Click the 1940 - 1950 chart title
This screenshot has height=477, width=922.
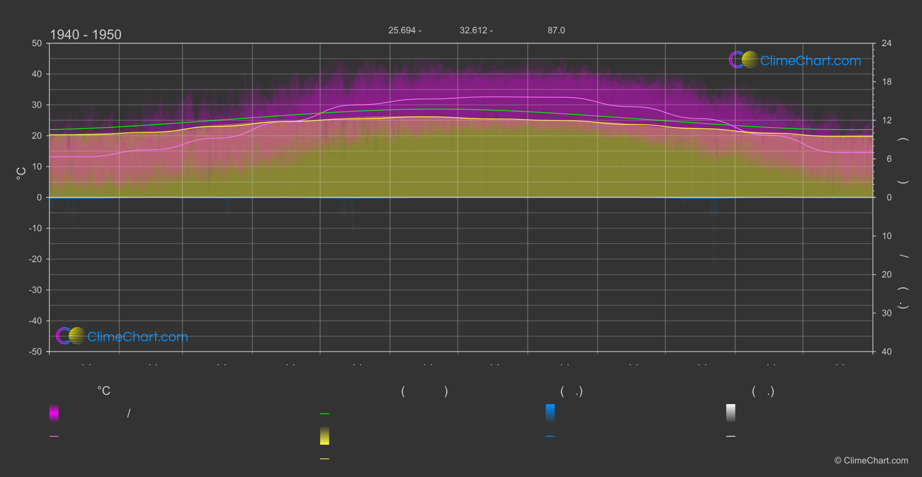click(x=86, y=35)
